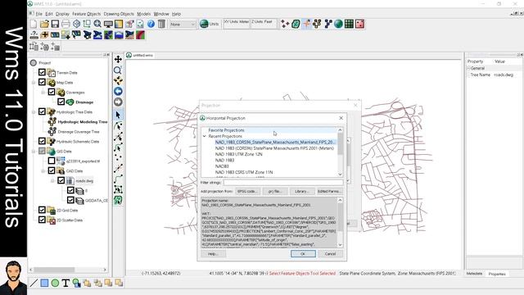Click Cancel in Horizontal Projection dialog
Screen dimensions: 524x295
tap(330, 254)
